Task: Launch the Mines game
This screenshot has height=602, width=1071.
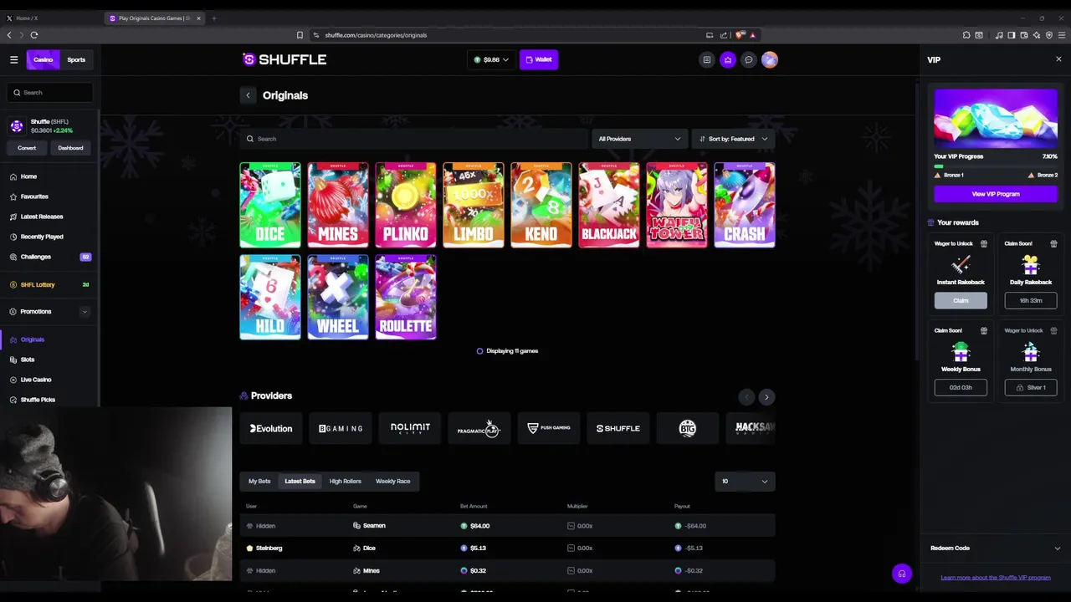Action: coord(338,205)
